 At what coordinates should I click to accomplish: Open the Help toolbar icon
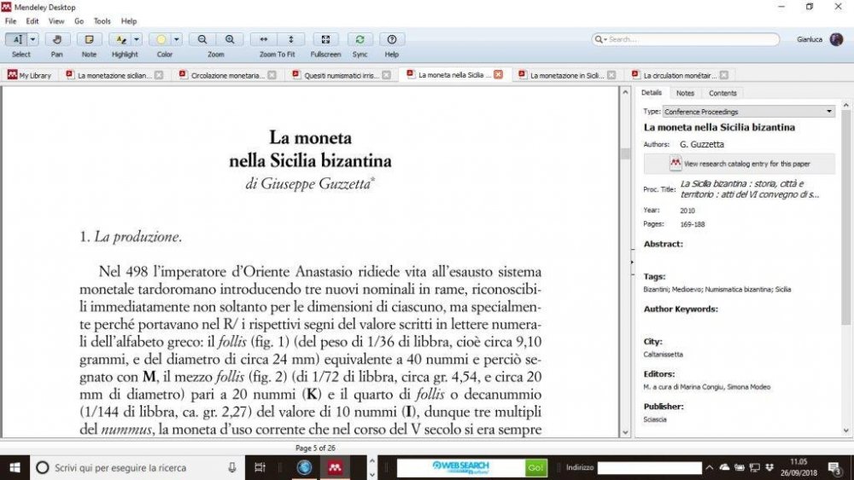coord(392,40)
